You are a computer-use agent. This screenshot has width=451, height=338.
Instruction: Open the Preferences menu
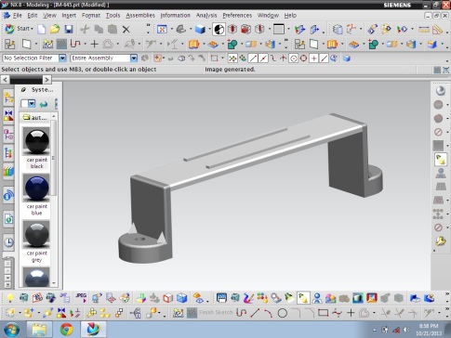[237, 15]
